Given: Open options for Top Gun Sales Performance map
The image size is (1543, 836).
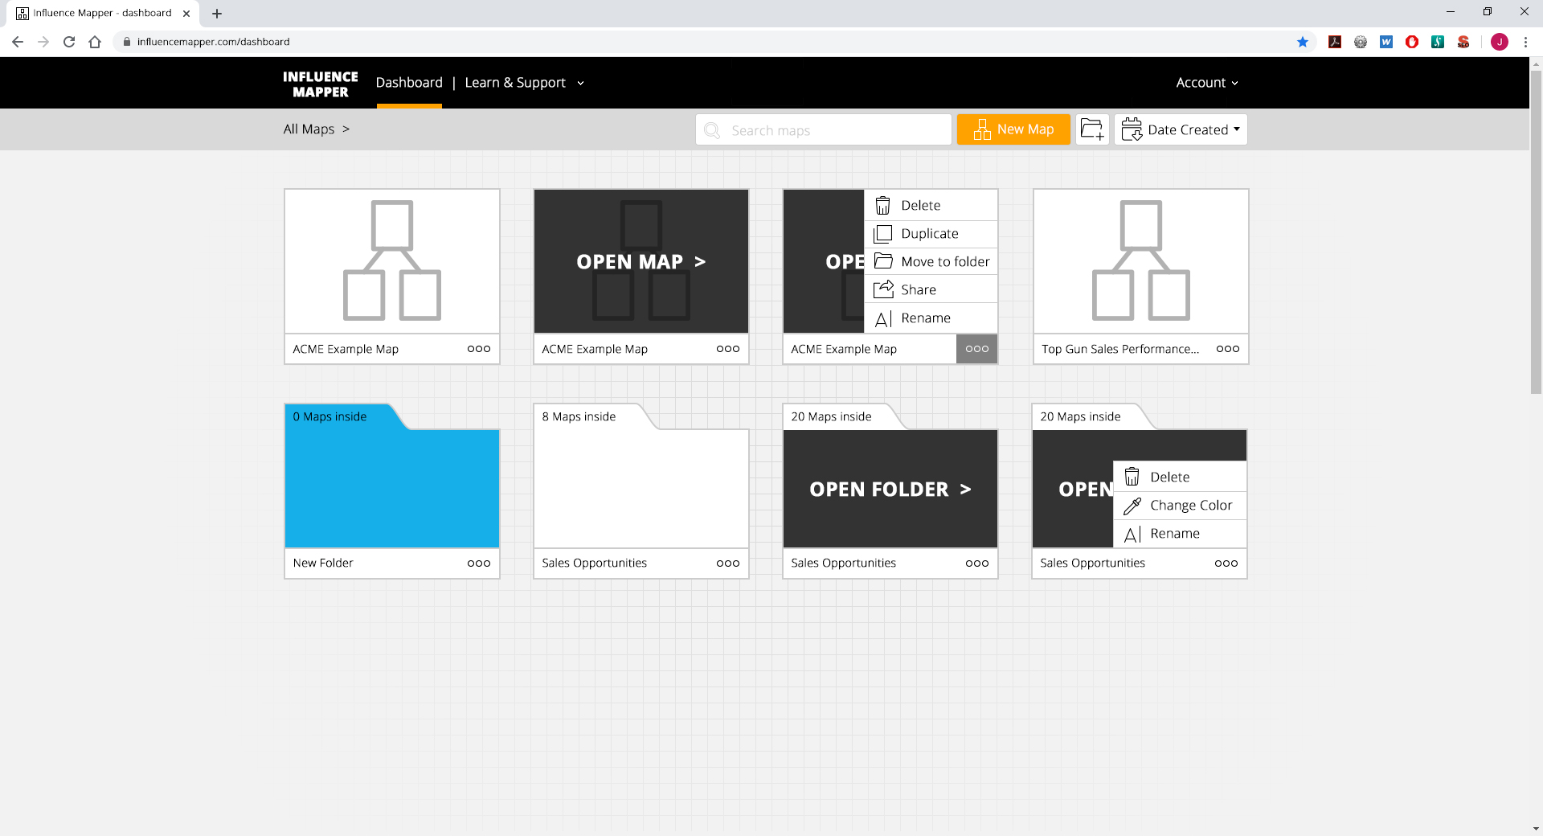Looking at the screenshot, I should 1228,349.
